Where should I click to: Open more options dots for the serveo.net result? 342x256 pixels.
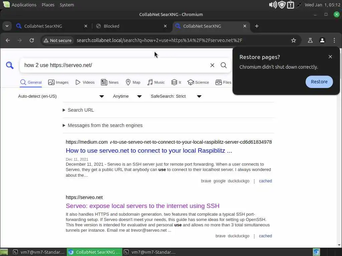click(254, 236)
